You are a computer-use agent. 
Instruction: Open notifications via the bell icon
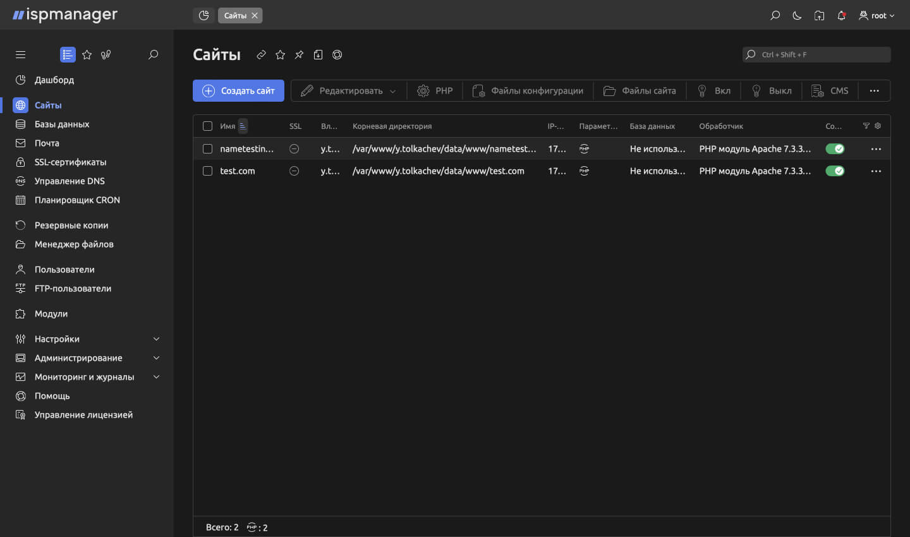(x=841, y=15)
